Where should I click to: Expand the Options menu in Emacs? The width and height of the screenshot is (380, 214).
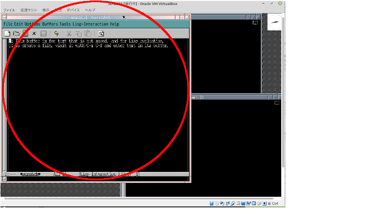32,24
